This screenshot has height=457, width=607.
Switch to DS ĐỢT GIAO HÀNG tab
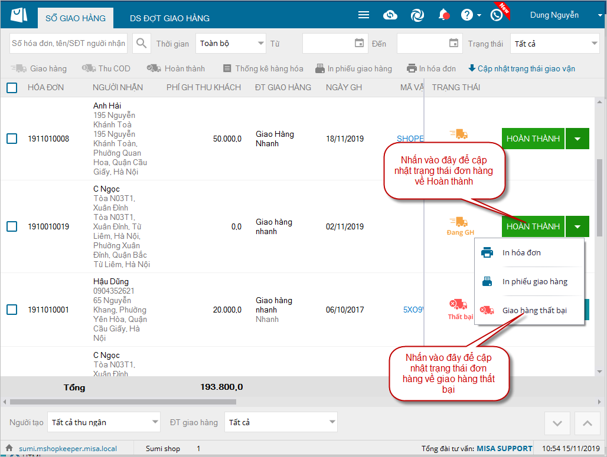pyautogui.click(x=169, y=18)
